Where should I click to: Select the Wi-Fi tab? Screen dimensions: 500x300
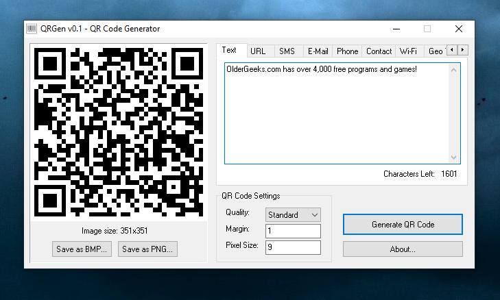pyautogui.click(x=409, y=51)
